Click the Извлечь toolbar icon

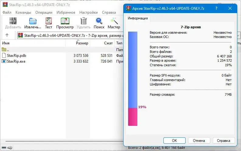[33, 21]
